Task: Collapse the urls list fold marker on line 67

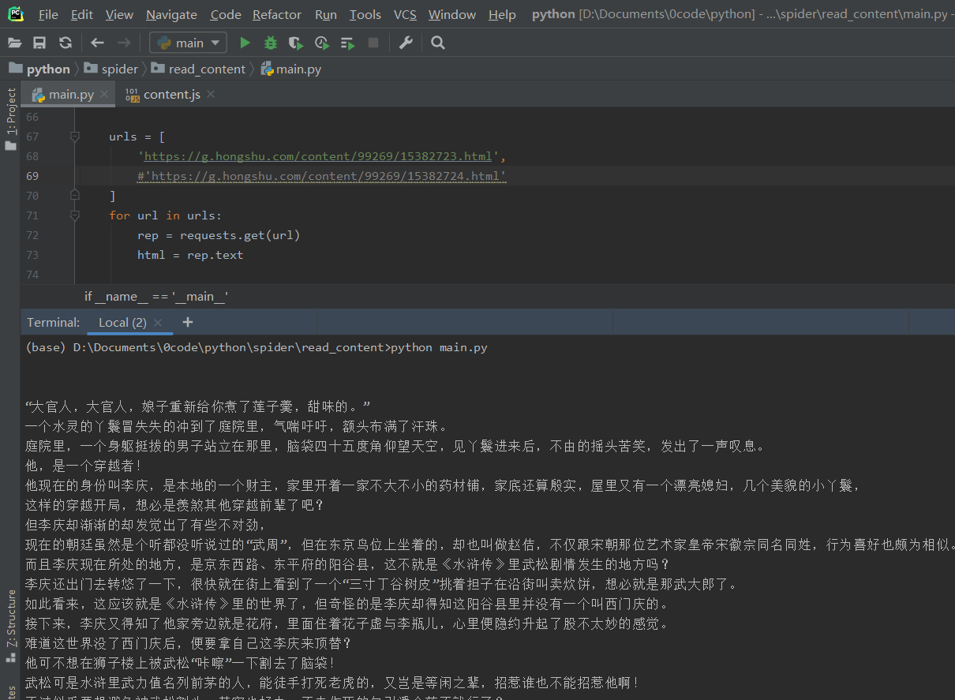Action: 75,137
